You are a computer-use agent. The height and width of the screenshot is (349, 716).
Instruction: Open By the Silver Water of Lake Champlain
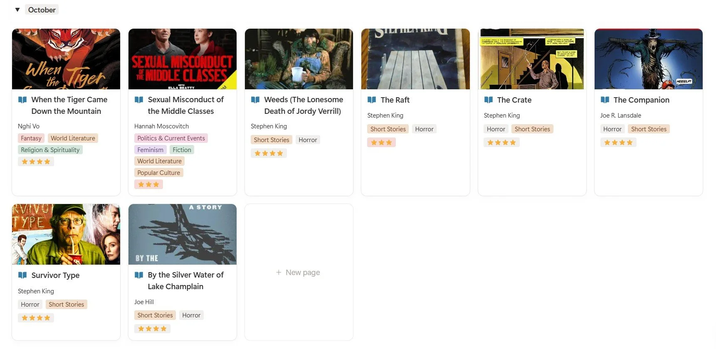point(185,280)
